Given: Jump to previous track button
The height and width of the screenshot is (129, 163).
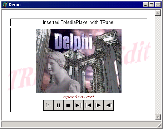Looking at the screenshot, I should [x=88, y=105].
